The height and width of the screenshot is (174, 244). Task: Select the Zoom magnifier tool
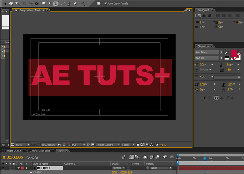[17, 4]
